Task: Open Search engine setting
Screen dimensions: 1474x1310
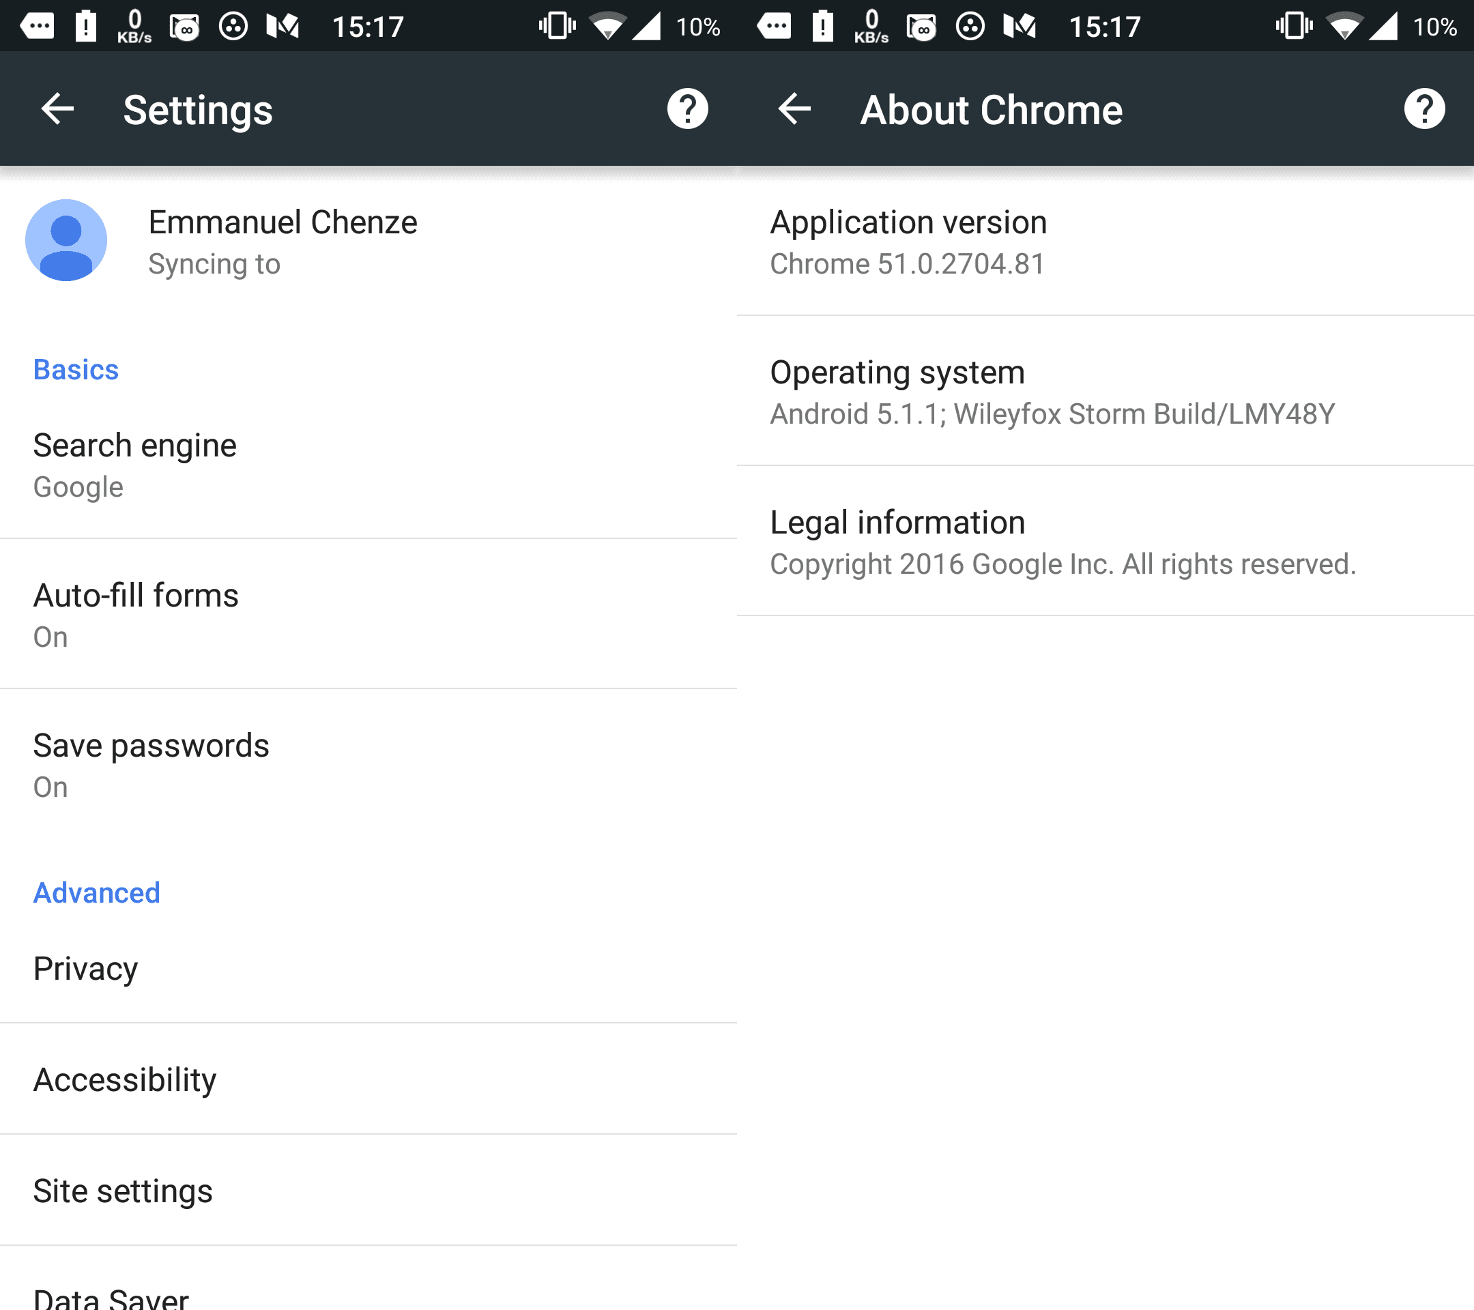Action: coord(369,465)
